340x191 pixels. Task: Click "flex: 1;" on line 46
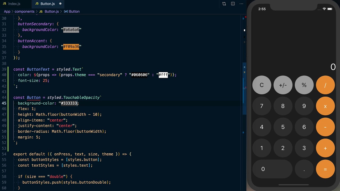point(27,109)
